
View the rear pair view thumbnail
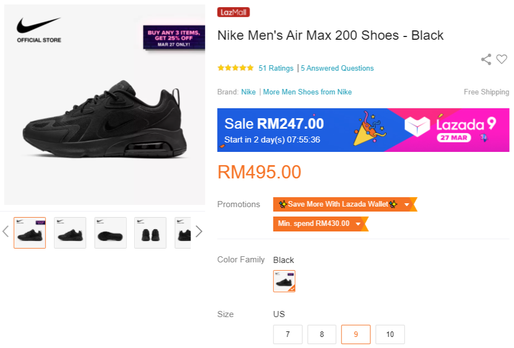pos(150,233)
